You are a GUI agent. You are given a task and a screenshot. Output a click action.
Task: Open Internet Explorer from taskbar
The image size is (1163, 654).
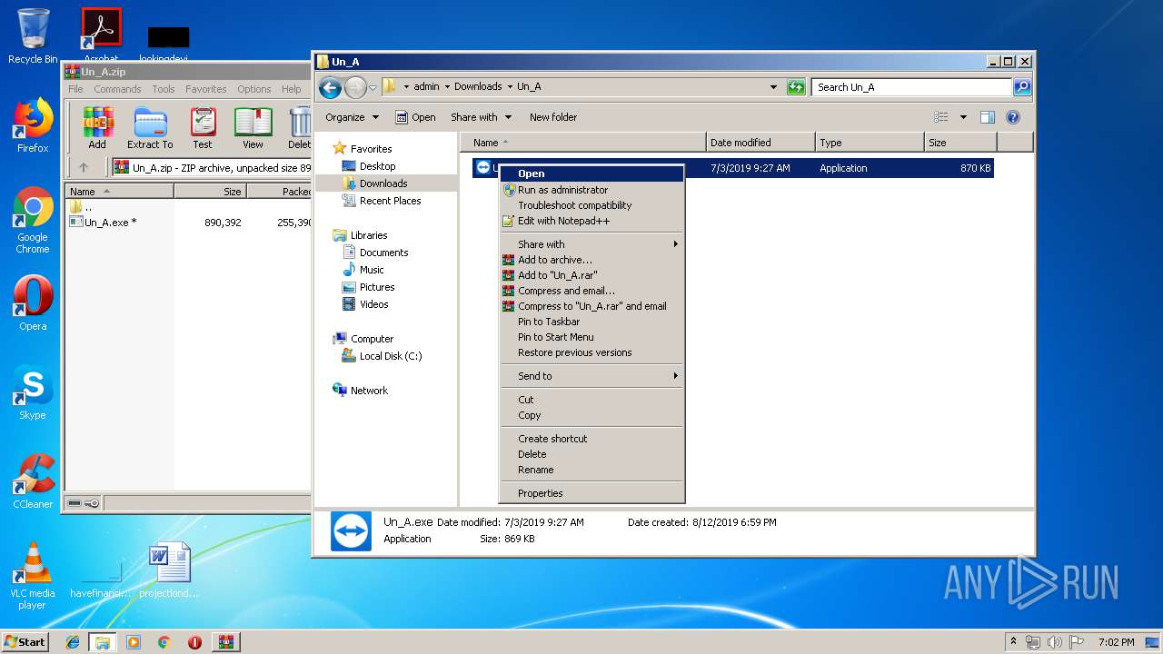click(x=73, y=642)
